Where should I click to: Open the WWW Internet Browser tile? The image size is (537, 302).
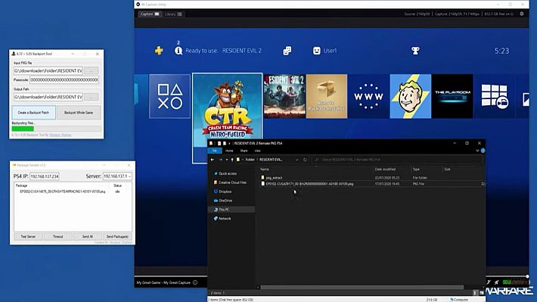coord(368,96)
